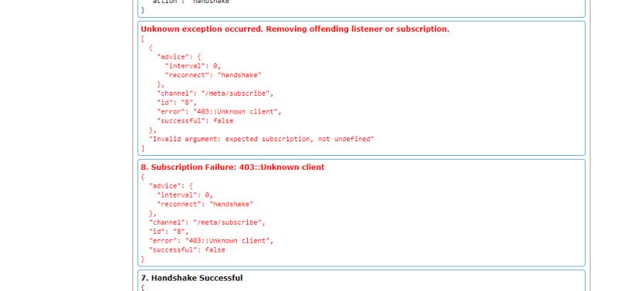Click the "8. Subscription Failure: 403::Unknown client" heading
Image resolution: width=618 pixels, height=291 pixels.
pos(233,167)
